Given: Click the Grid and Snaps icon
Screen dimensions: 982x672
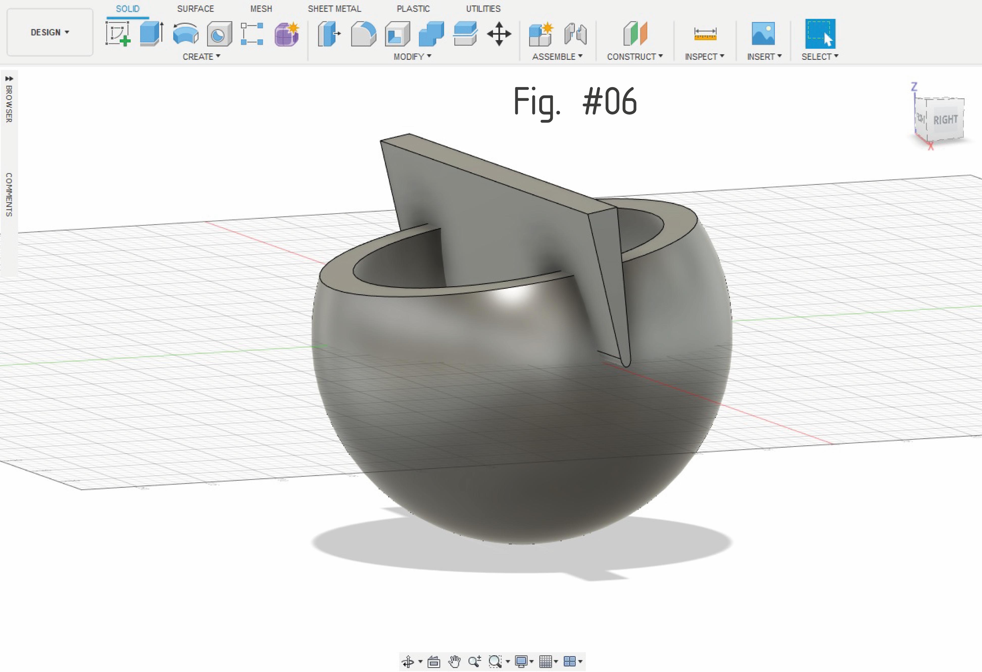Looking at the screenshot, I should [x=546, y=661].
